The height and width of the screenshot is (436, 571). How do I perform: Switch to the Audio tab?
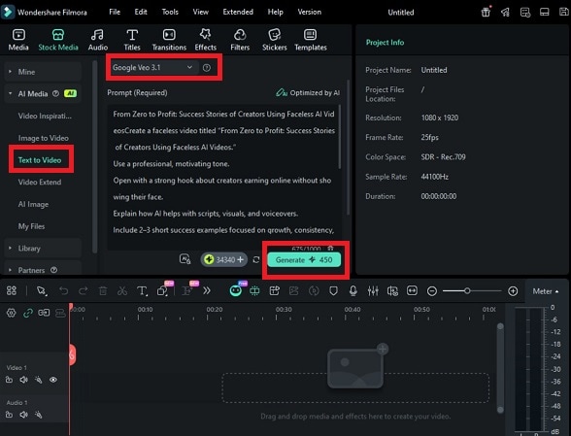97,40
